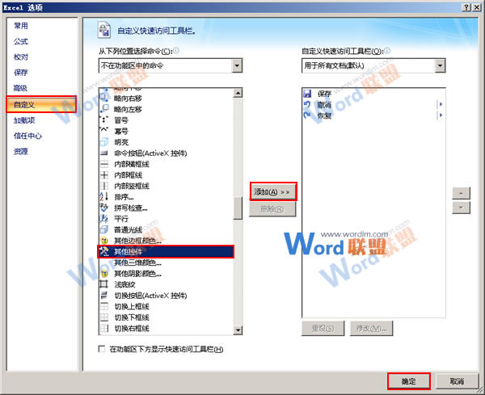This screenshot has width=485, height=395.
Task: Move selected toolbar item up with arrow button
Action: coord(461,193)
